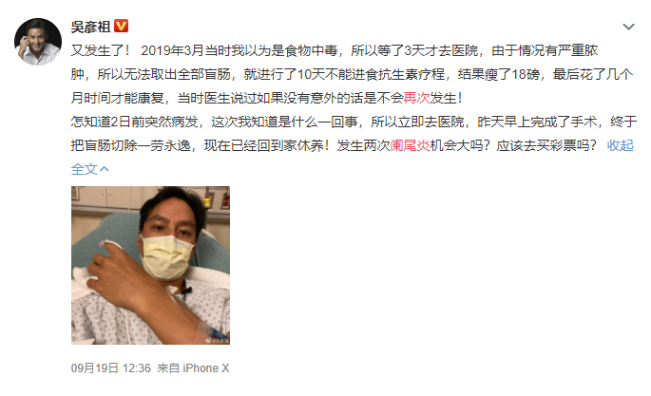Click the Weibo watermark on the photo corner

point(218,340)
